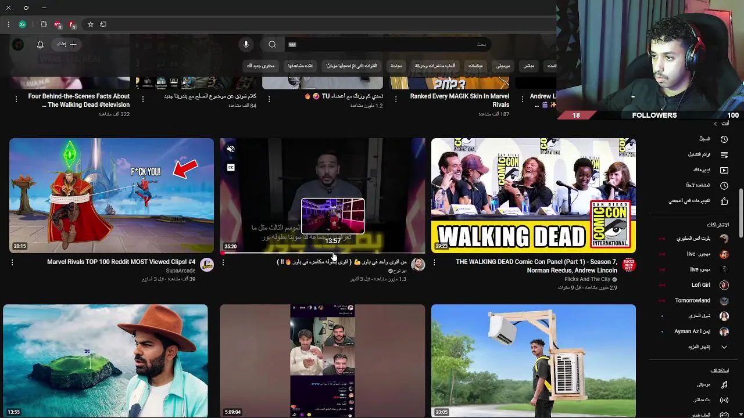This screenshot has height=418, width=744.
Task: Open ابو درج channel avatar beside video title
Action: (418, 265)
